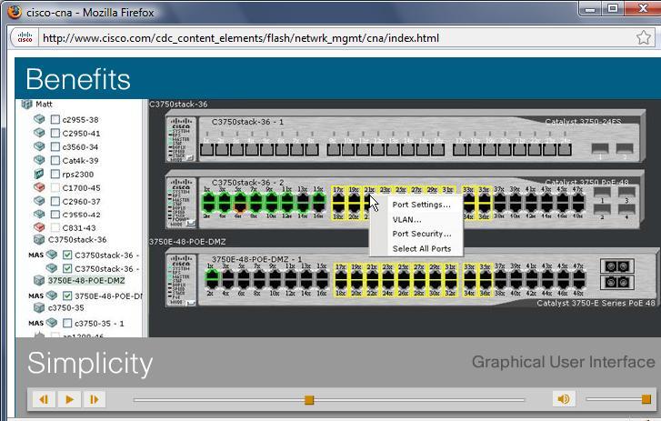This screenshot has width=661, height=421.
Task: Check the C3550-42 checkbox
Action: click(x=55, y=215)
